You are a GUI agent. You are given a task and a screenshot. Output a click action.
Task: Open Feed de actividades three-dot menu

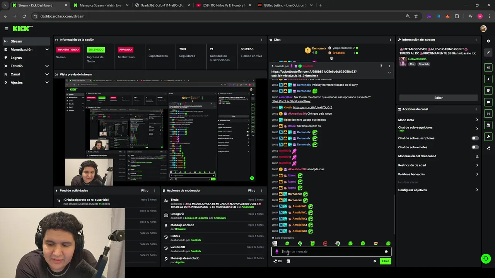[155, 190]
